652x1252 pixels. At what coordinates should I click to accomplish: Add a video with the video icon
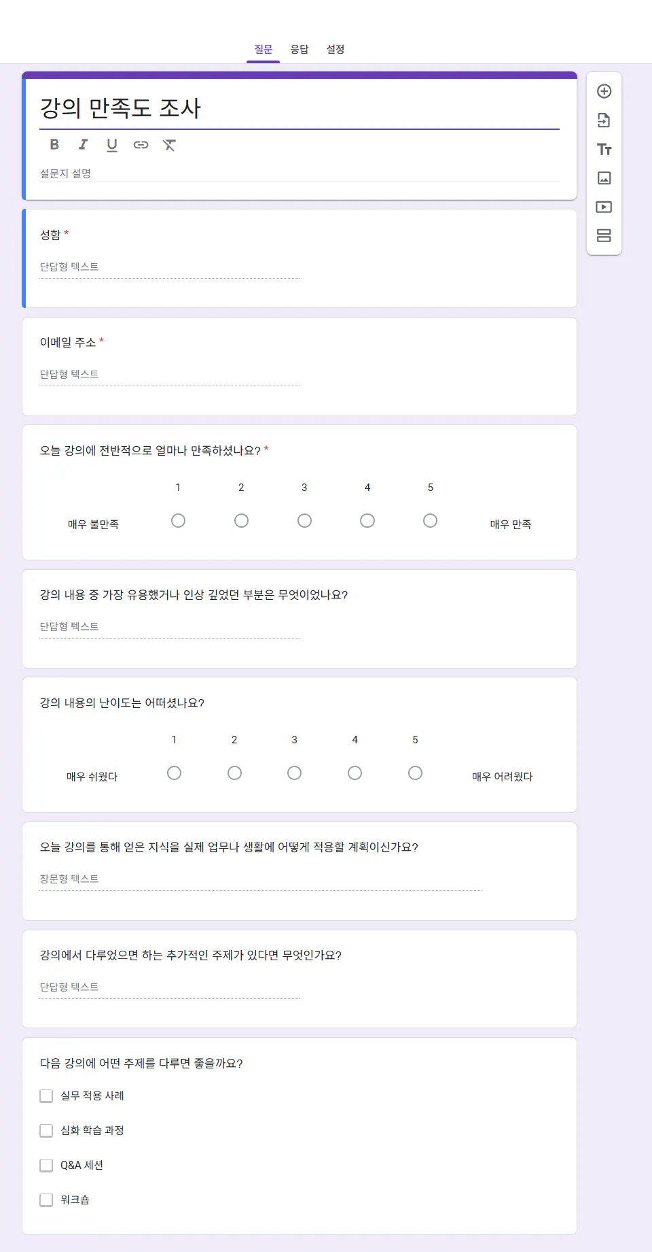coord(604,207)
